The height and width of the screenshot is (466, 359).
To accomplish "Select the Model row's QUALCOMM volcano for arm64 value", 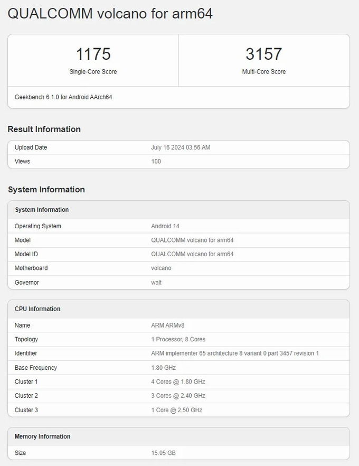I will pos(192,240).
